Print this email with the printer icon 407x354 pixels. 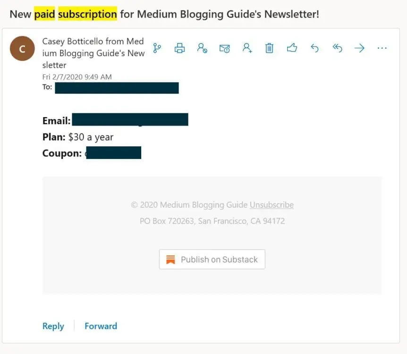point(179,48)
